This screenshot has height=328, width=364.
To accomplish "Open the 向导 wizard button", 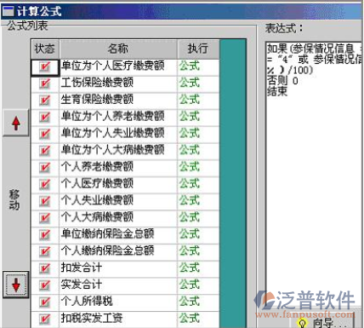I will coord(322,323).
